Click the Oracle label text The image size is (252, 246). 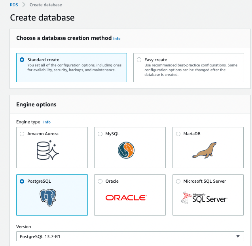point(112,181)
